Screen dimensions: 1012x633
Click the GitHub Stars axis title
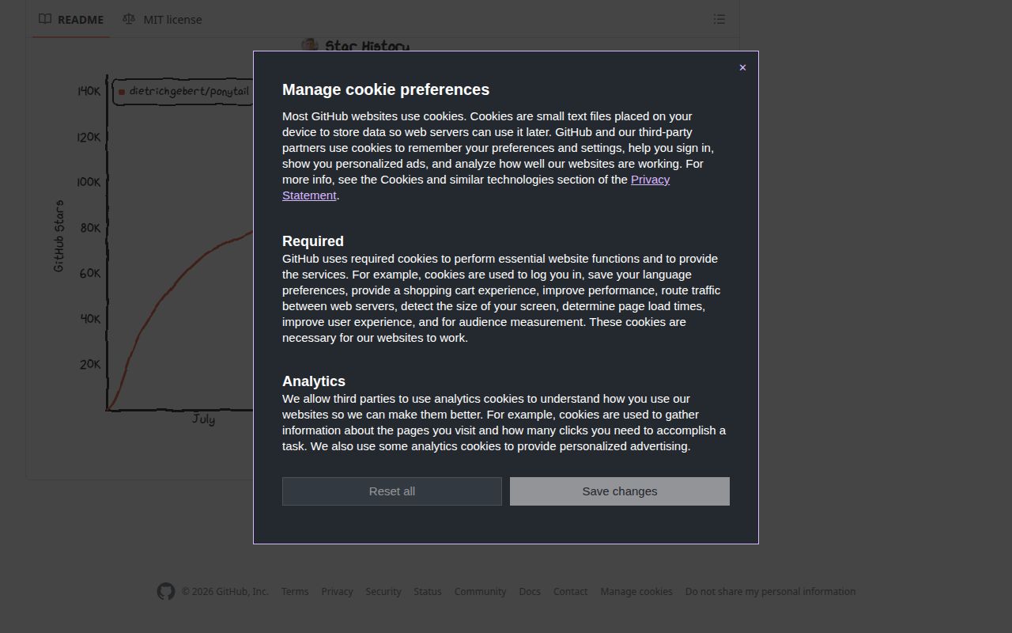[59, 237]
